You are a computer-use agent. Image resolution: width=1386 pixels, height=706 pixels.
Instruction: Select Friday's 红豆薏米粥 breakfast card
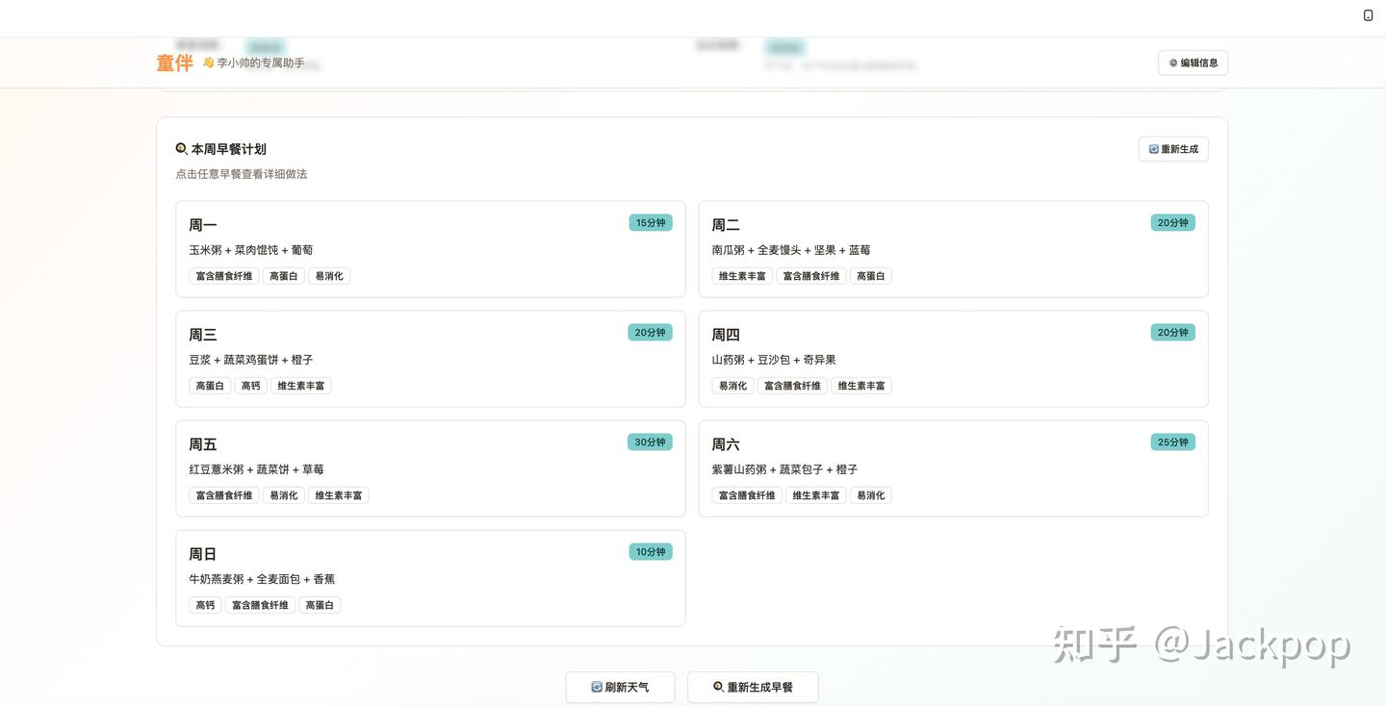(x=430, y=468)
